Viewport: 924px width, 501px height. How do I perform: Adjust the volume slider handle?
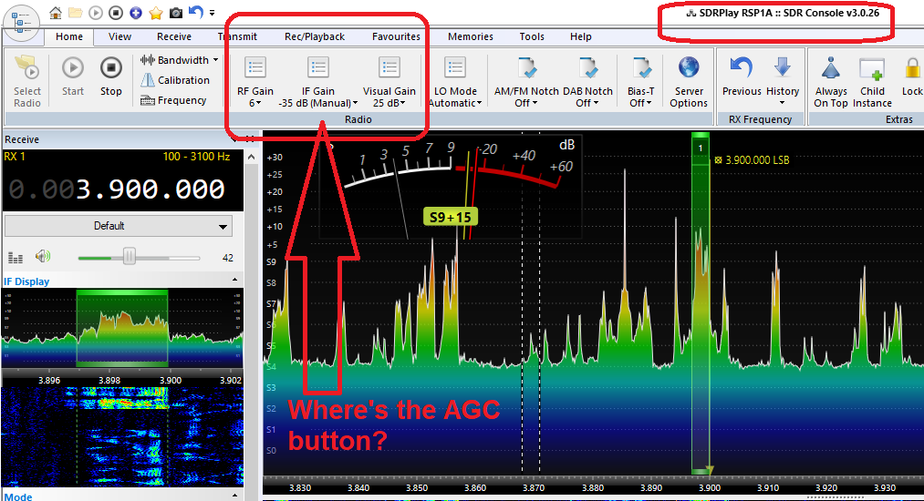pos(129,257)
